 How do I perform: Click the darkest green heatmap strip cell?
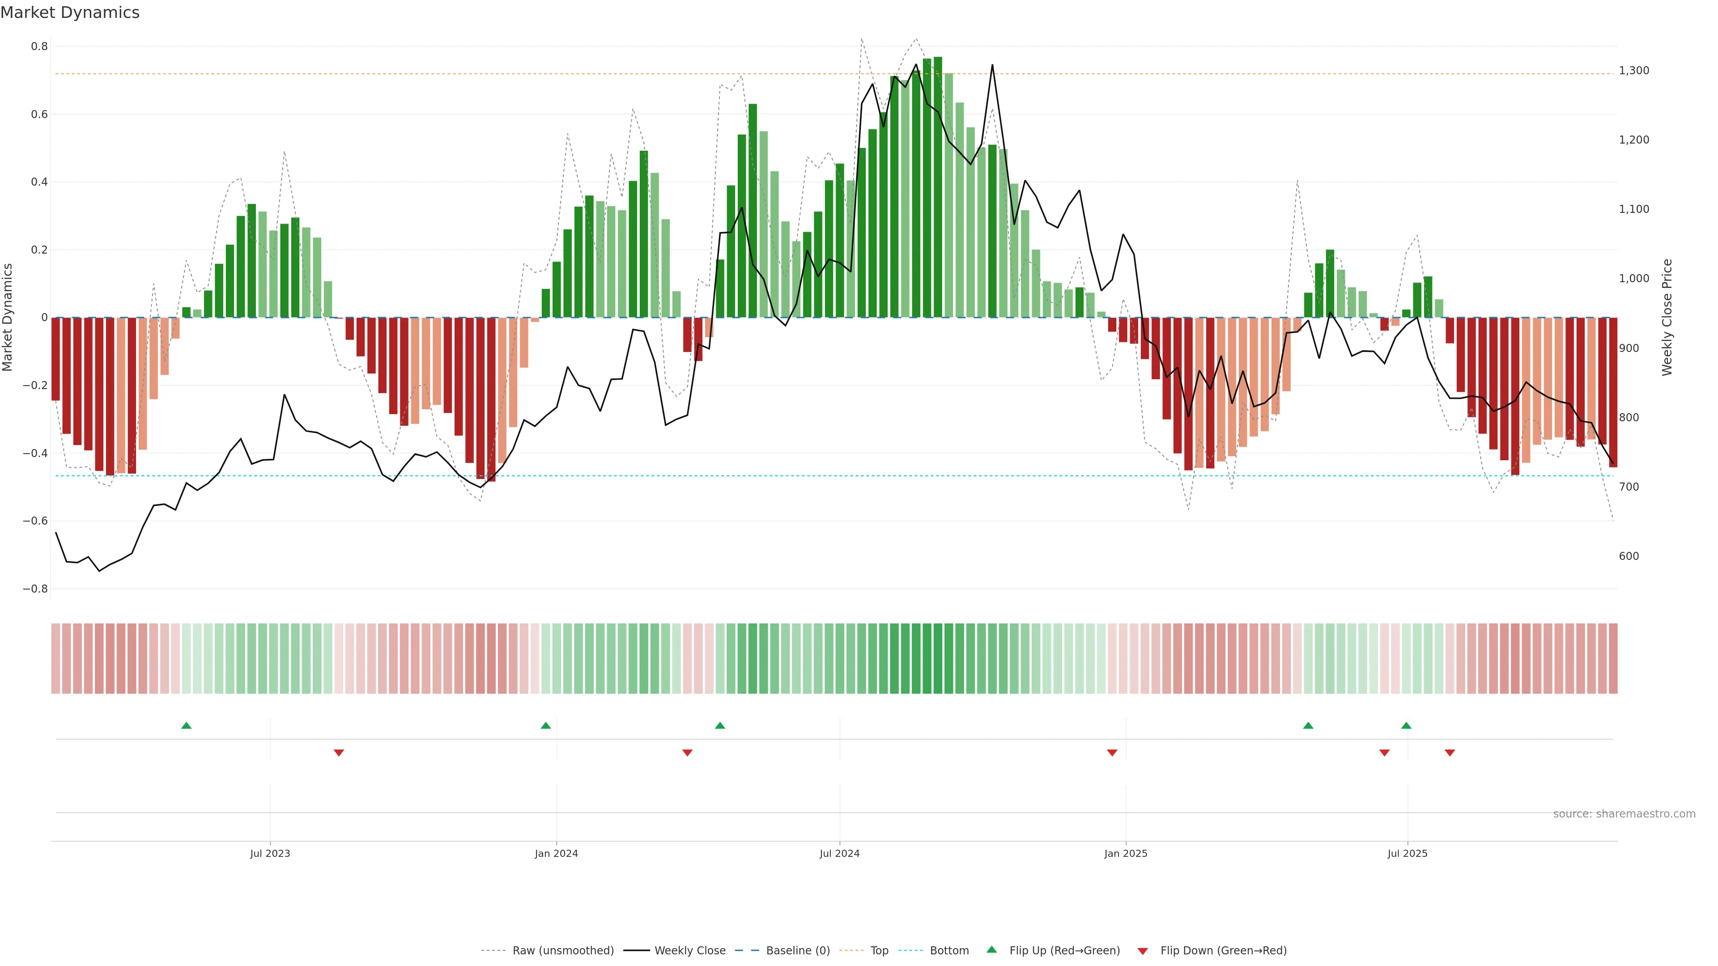[x=938, y=659]
